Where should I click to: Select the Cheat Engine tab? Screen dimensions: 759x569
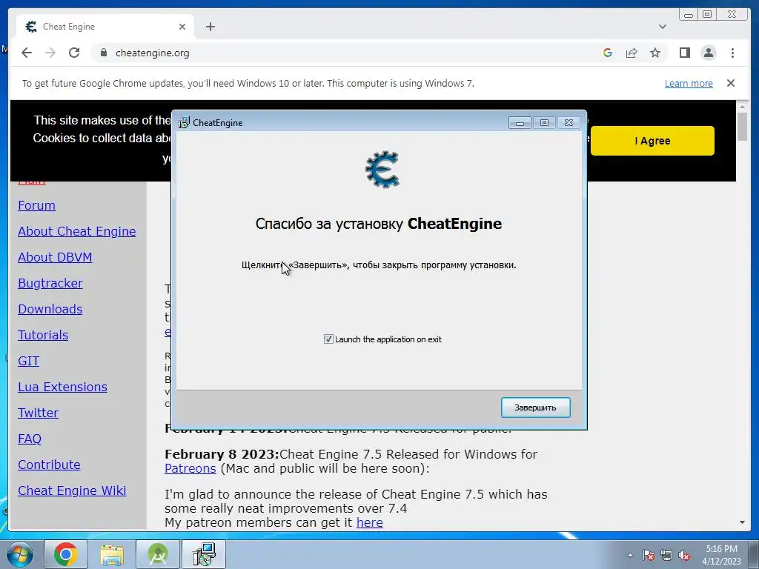click(x=105, y=27)
